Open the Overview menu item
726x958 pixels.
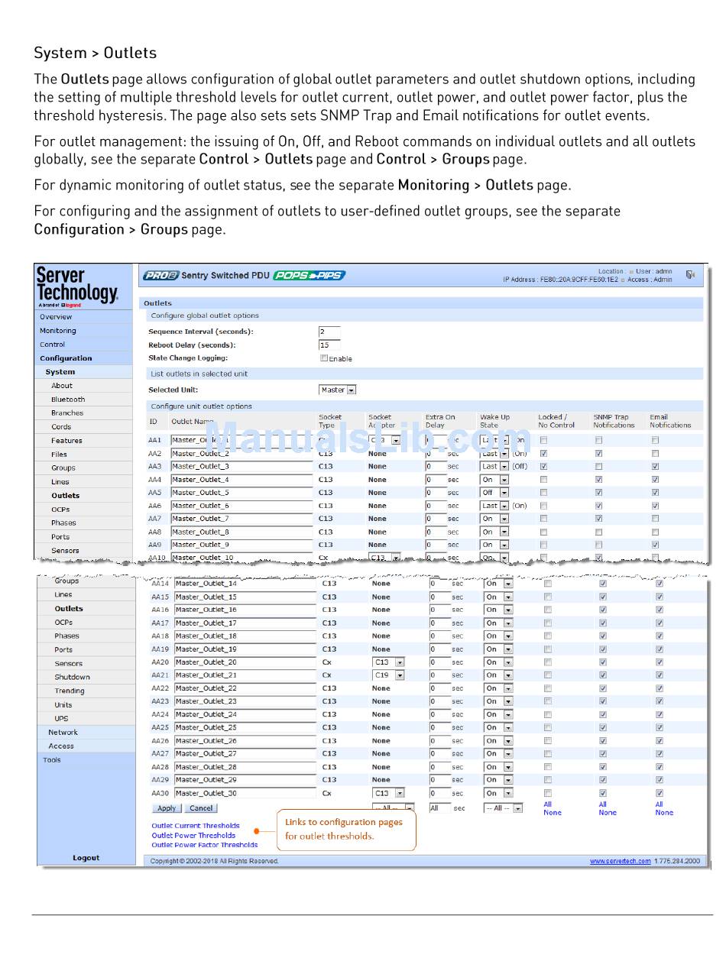(56, 317)
